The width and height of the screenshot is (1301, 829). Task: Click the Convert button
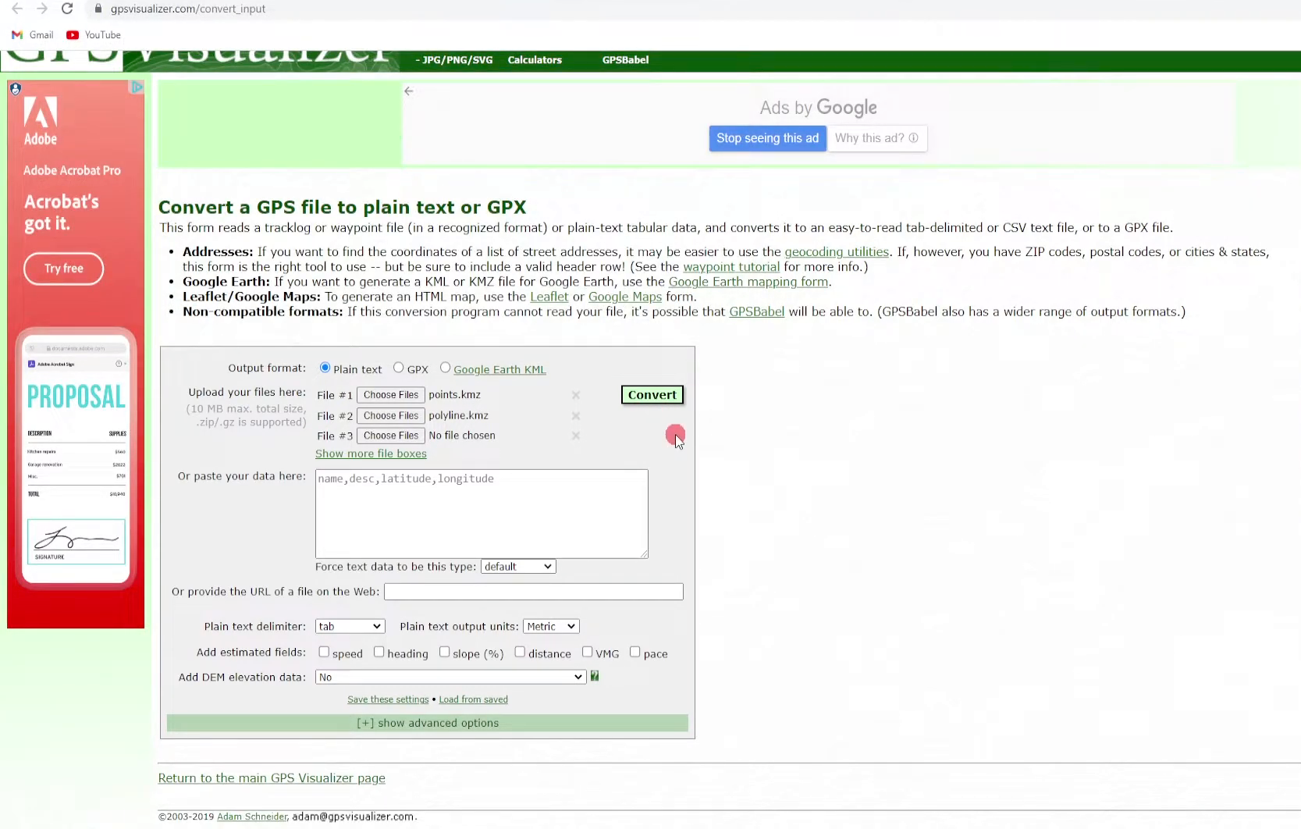click(x=652, y=395)
